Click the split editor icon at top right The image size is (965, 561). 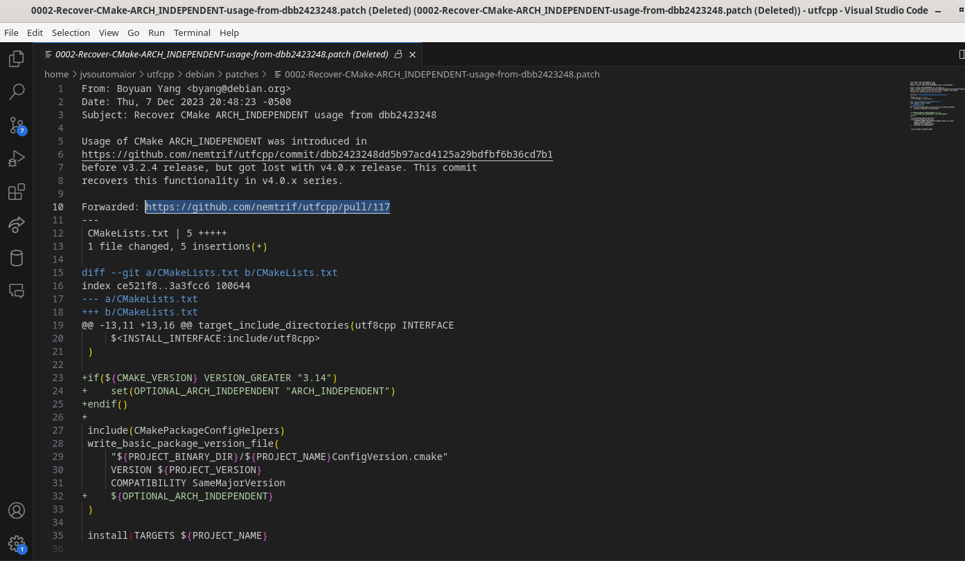(x=961, y=54)
